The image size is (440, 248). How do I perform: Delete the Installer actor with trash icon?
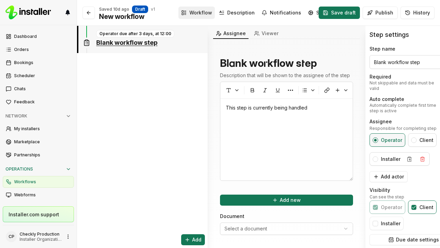[422, 159]
